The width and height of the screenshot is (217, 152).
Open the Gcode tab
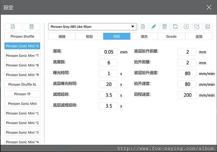tap(171, 36)
